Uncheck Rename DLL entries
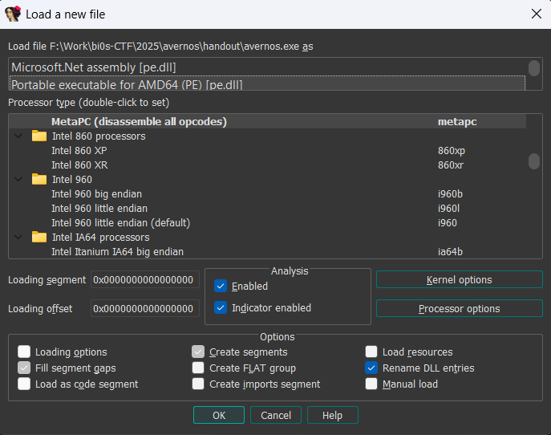 click(371, 368)
